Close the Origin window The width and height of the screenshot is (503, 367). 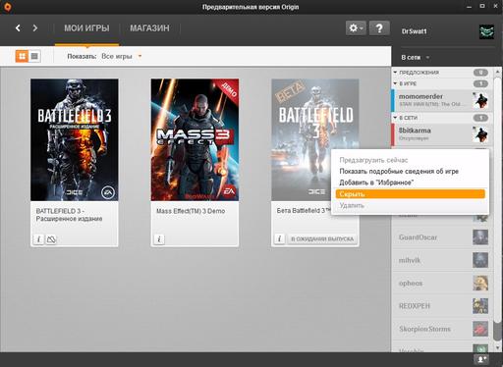[x=496, y=6]
